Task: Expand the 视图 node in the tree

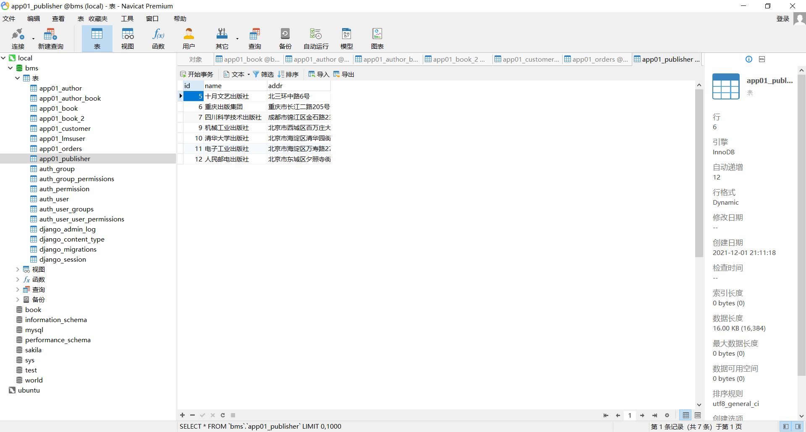Action: 18,269
